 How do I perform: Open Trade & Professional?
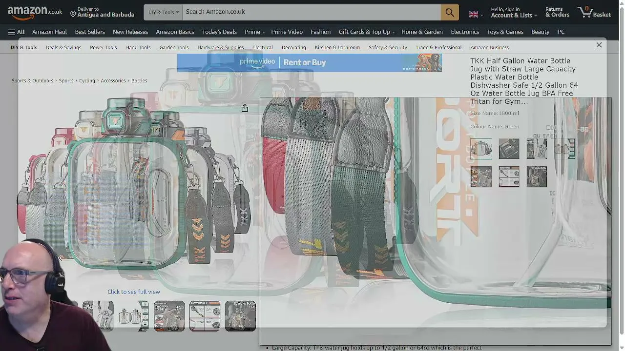(438, 48)
